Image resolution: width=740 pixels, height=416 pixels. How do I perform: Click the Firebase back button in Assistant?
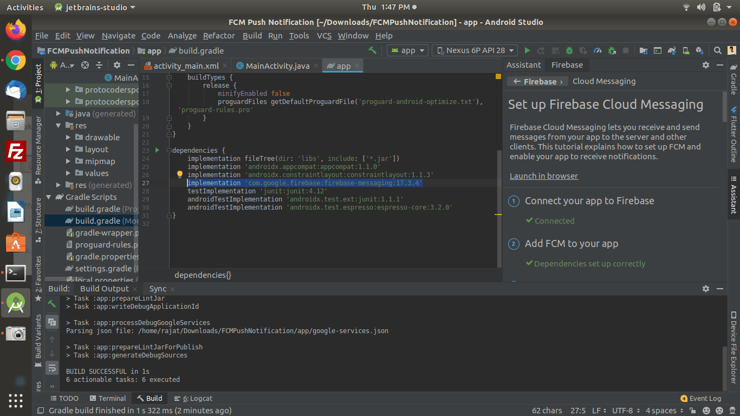537,81
